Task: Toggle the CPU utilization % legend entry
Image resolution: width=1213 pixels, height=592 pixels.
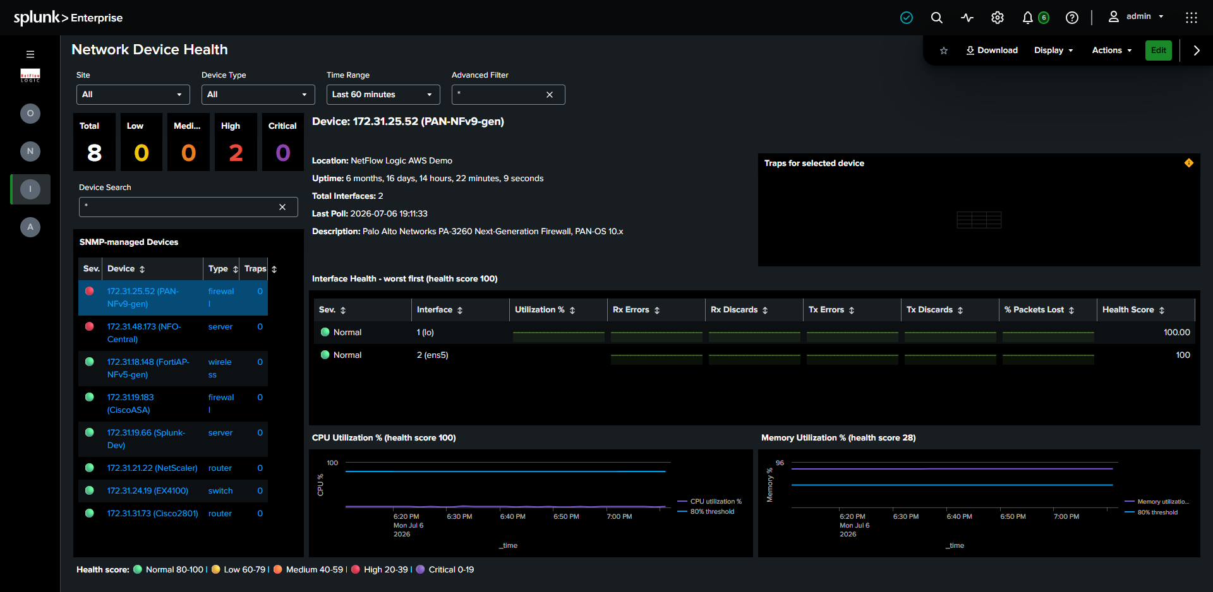Action: (709, 501)
